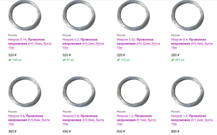Click the Нихром 1.0 coil thumbnail
This screenshot has height=135, width=217.
tap(133, 92)
